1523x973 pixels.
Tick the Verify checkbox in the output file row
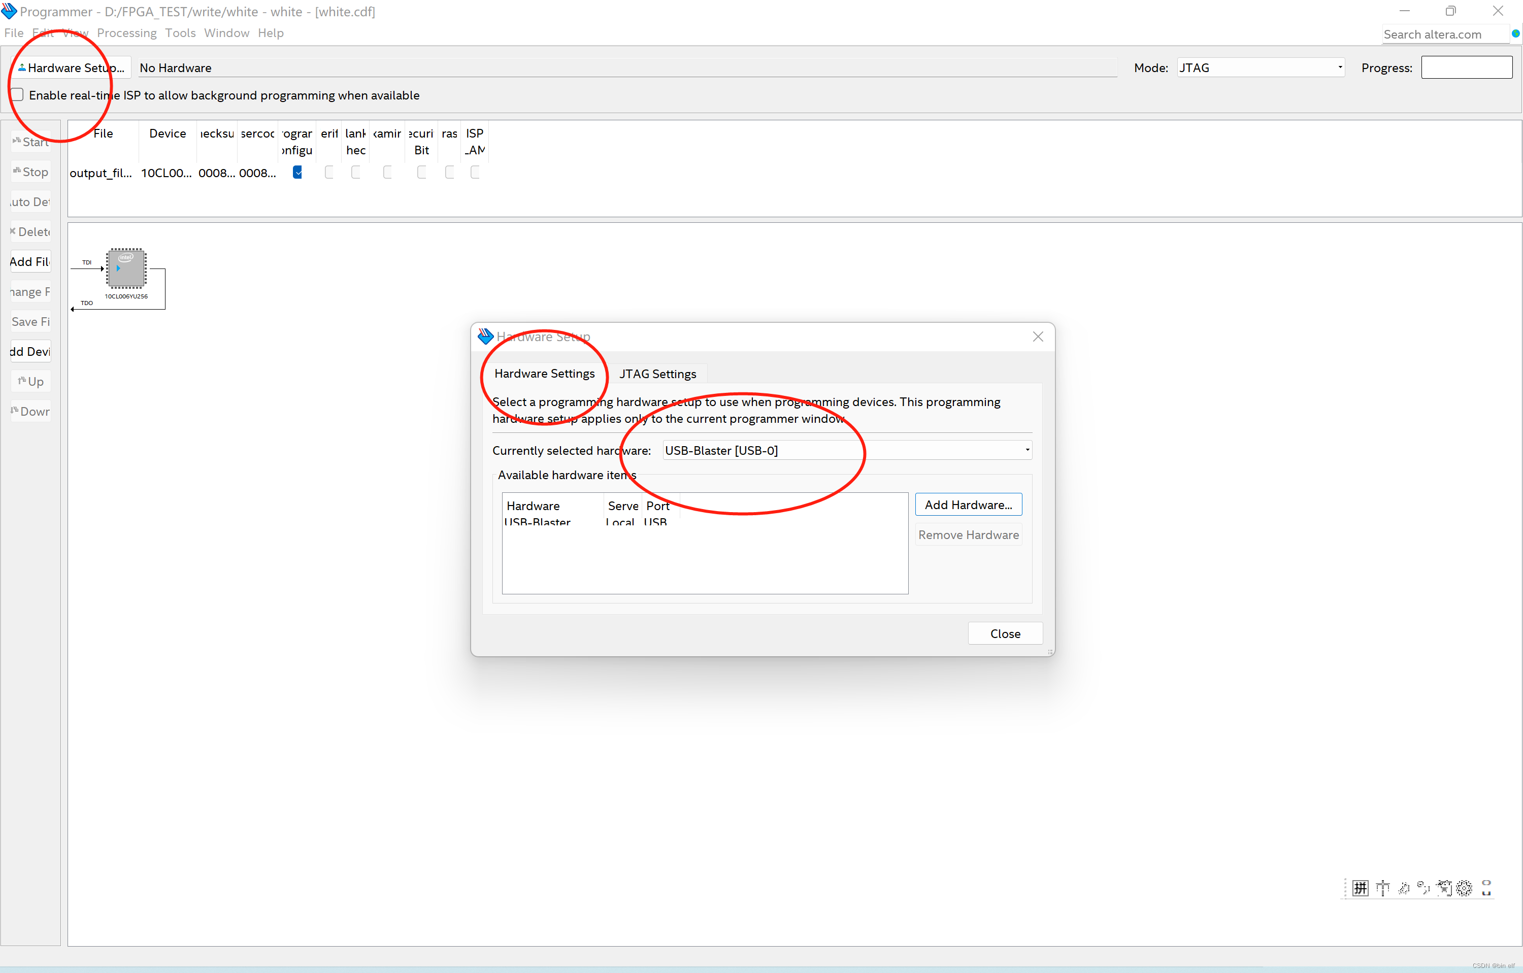pos(329,172)
